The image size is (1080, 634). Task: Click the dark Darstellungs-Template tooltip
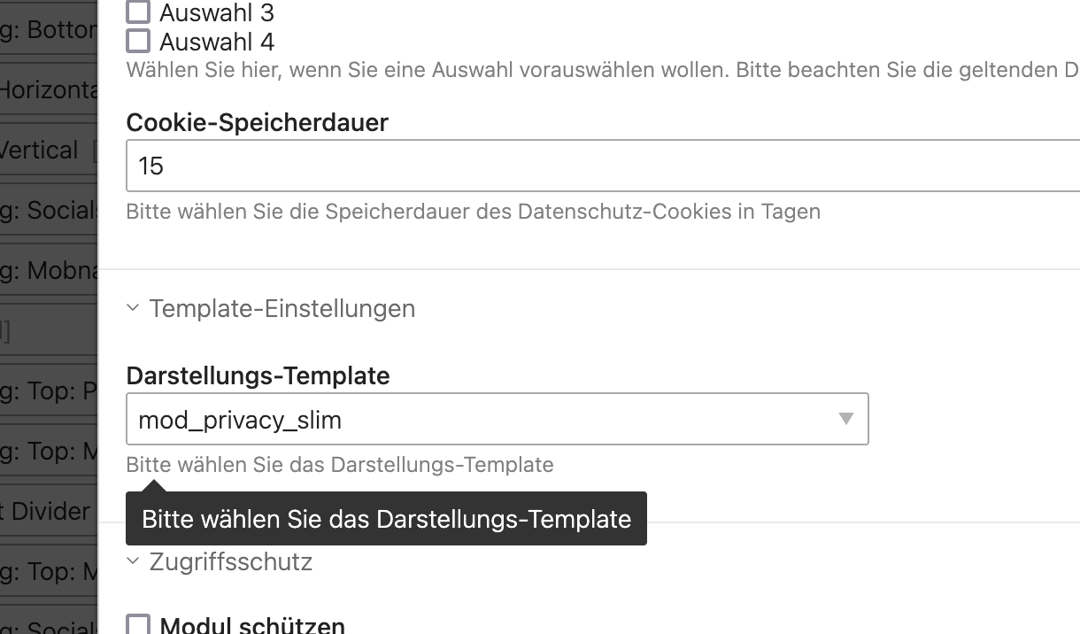(x=386, y=518)
